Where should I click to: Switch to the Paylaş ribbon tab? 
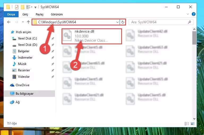(x=40, y=14)
